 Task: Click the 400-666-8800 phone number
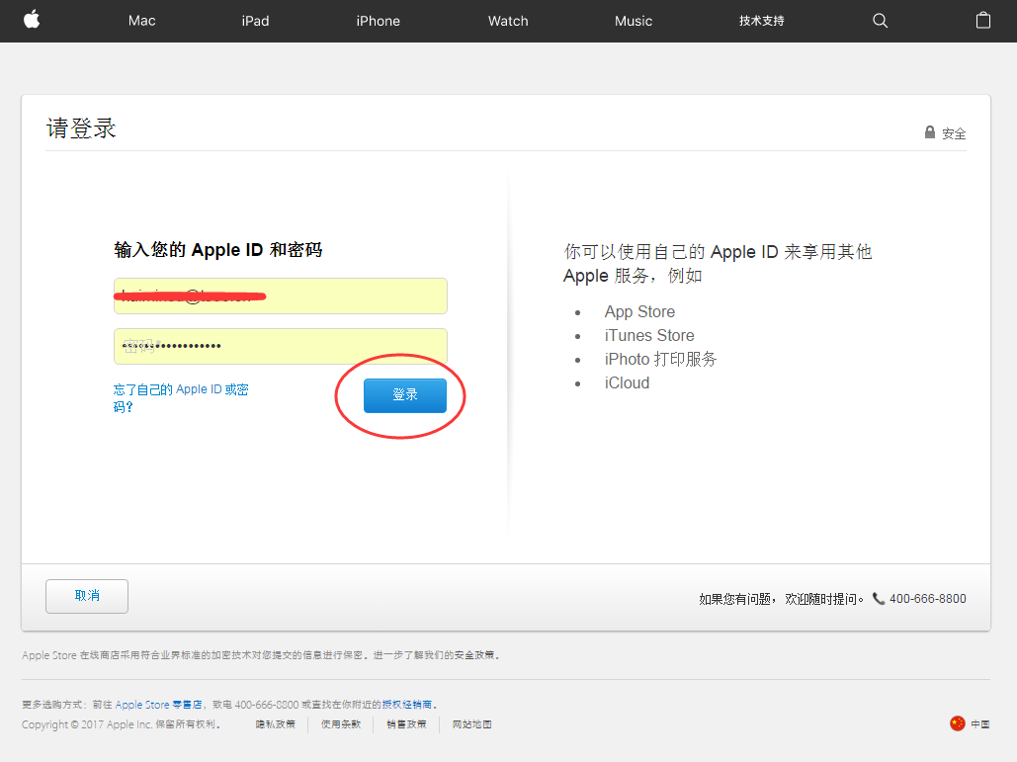pyautogui.click(x=927, y=599)
